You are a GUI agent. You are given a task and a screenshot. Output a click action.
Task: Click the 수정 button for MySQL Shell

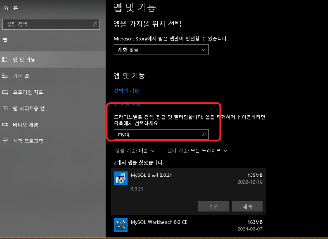[x=213, y=207]
